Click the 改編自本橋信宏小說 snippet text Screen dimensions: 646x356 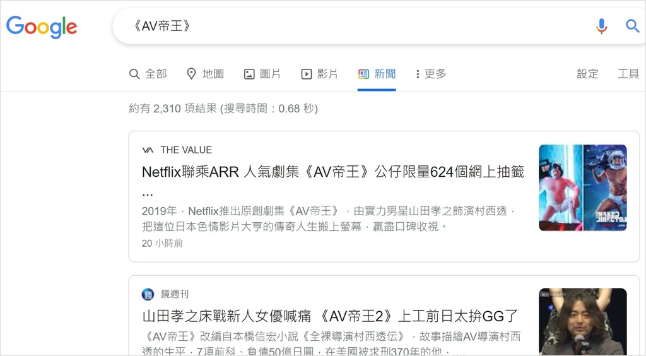[331, 343]
